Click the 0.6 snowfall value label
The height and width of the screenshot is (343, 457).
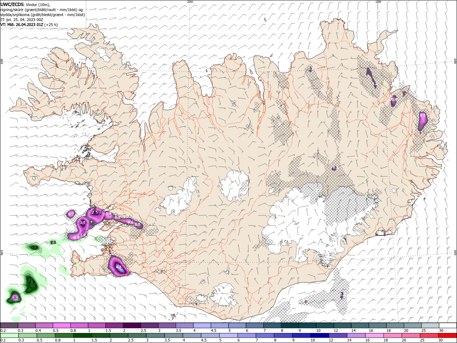click(x=130, y=222)
